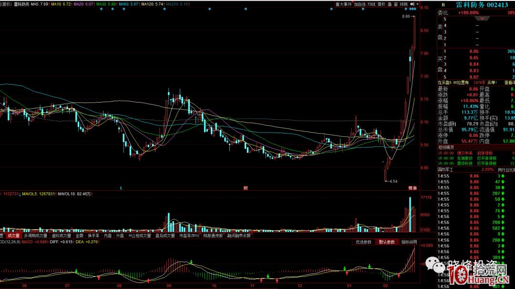Open the 同行业比较 peer comparison link
Screen dimensions: 515x289
(x=506, y=169)
